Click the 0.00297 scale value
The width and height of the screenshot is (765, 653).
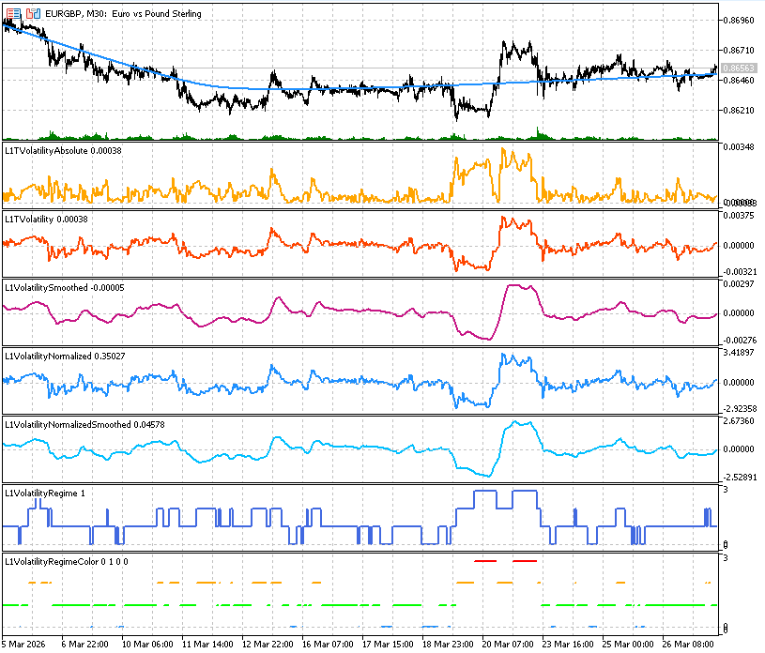pyautogui.click(x=739, y=284)
